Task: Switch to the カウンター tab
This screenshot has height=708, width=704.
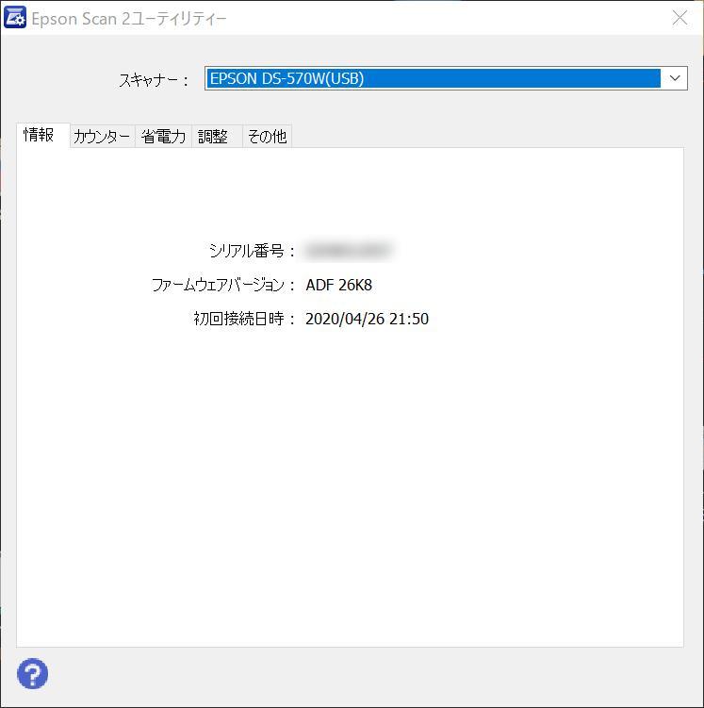Action: click(102, 137)
